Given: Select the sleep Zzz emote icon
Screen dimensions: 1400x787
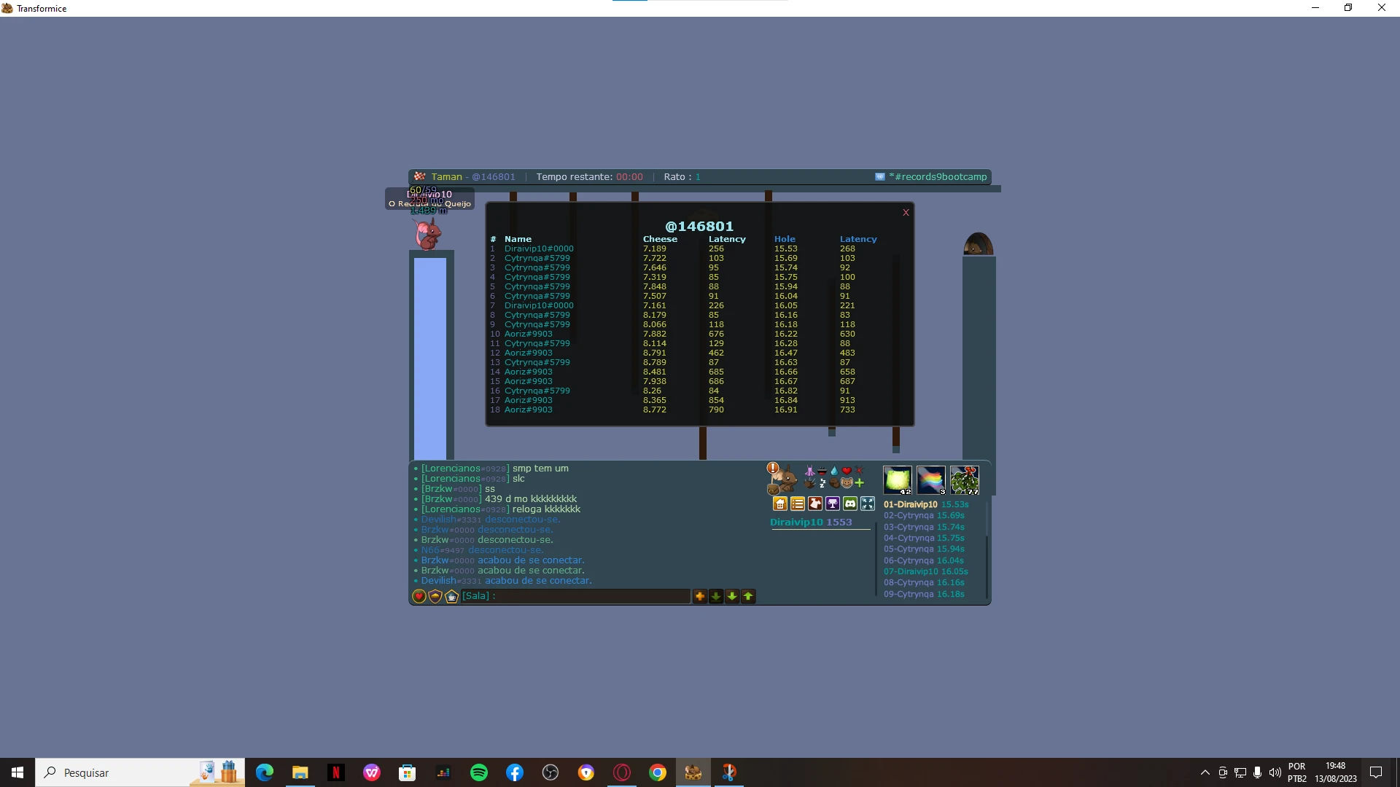Looking at the screenshot, I should pyautogui.click(x=822, y=483).
